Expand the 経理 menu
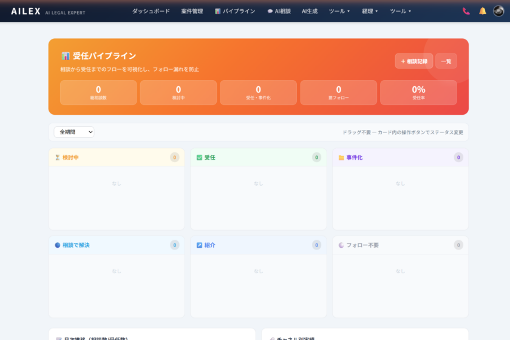510x340 pixels. pyautogui.click(x=370, y=11)
